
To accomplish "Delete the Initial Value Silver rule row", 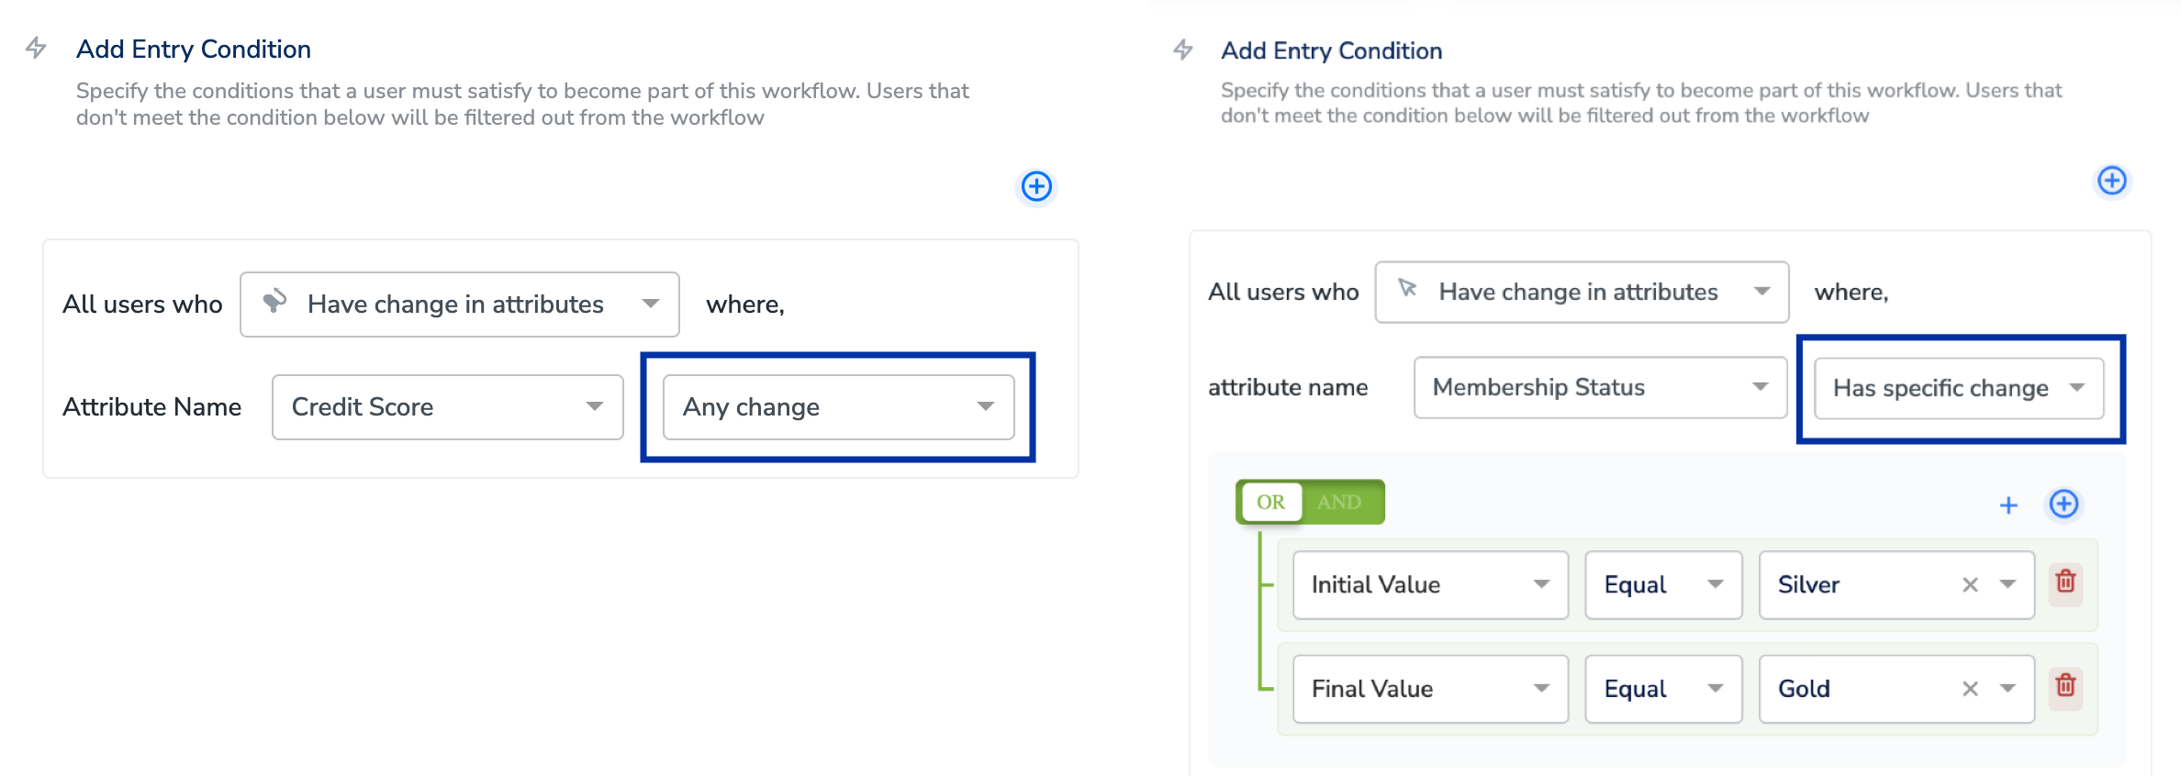I will tap(2065, 582).
